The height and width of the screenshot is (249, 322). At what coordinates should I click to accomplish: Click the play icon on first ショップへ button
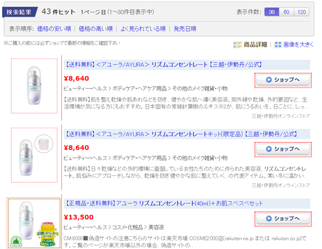[269, 79]
